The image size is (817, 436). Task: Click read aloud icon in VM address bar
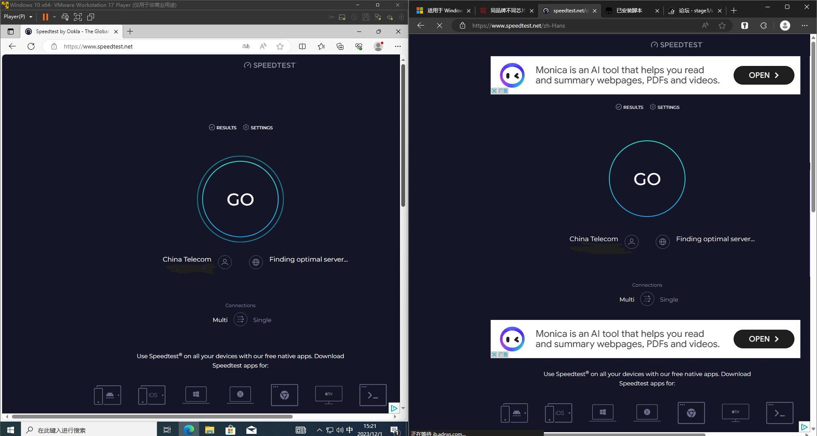point(263,46)
